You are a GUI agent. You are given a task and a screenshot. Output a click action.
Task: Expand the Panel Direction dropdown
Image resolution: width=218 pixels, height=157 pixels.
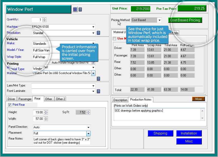click(x=89, y=127)
